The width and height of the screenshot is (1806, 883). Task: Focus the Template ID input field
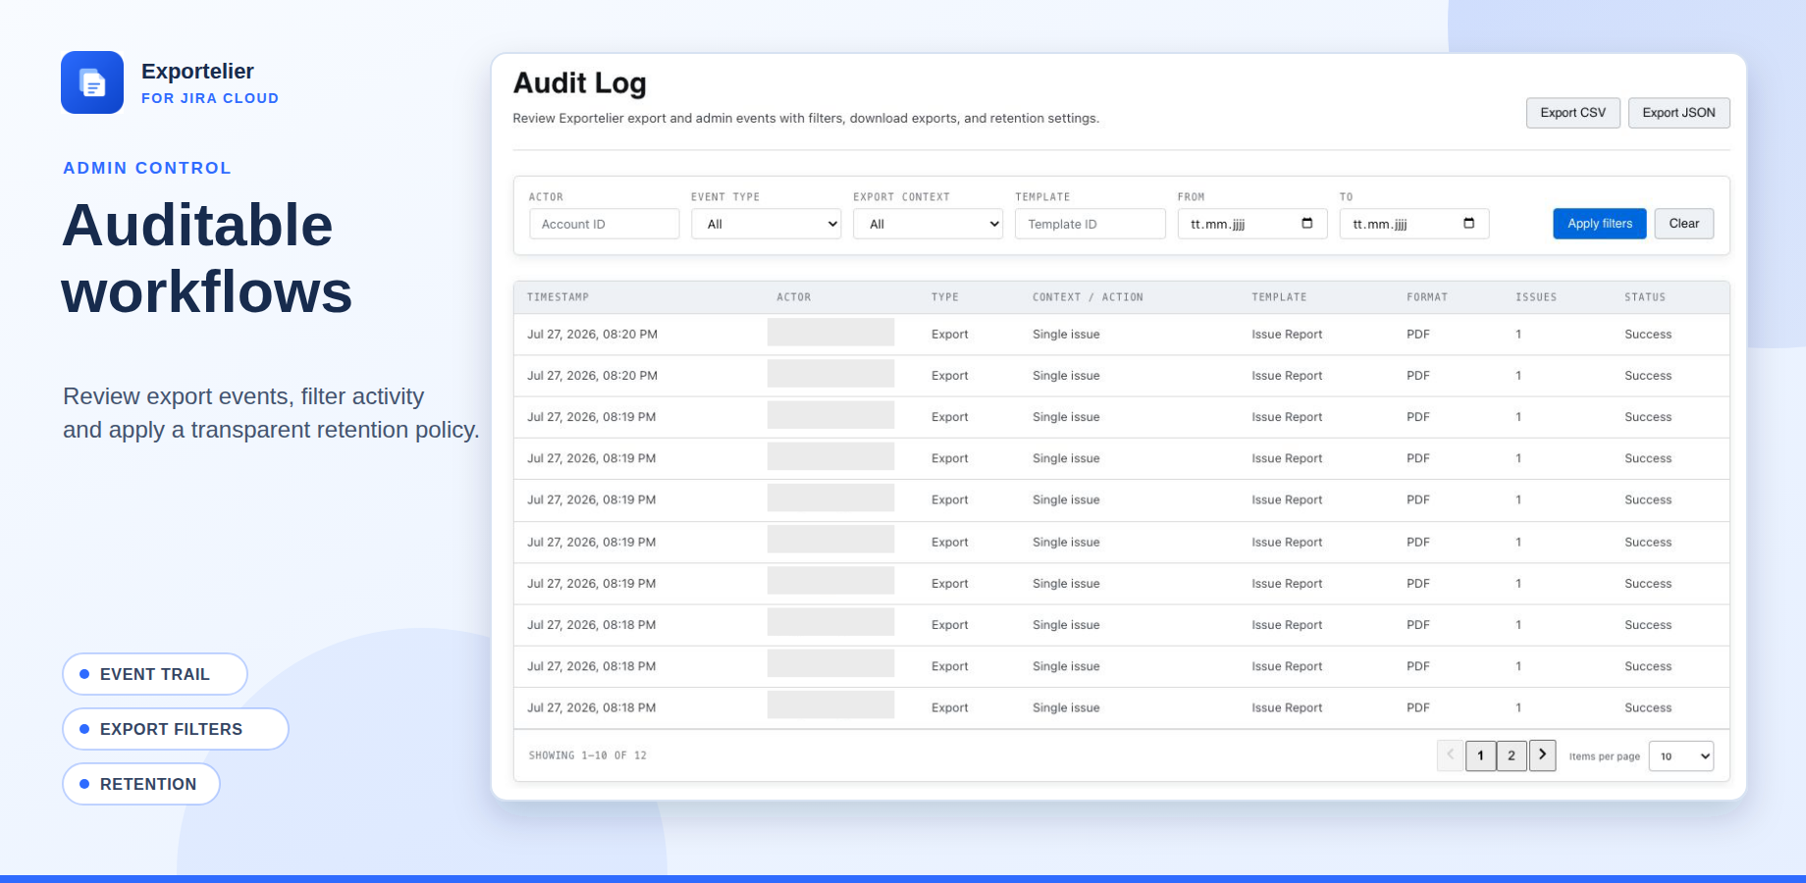tap(1089, 224)
